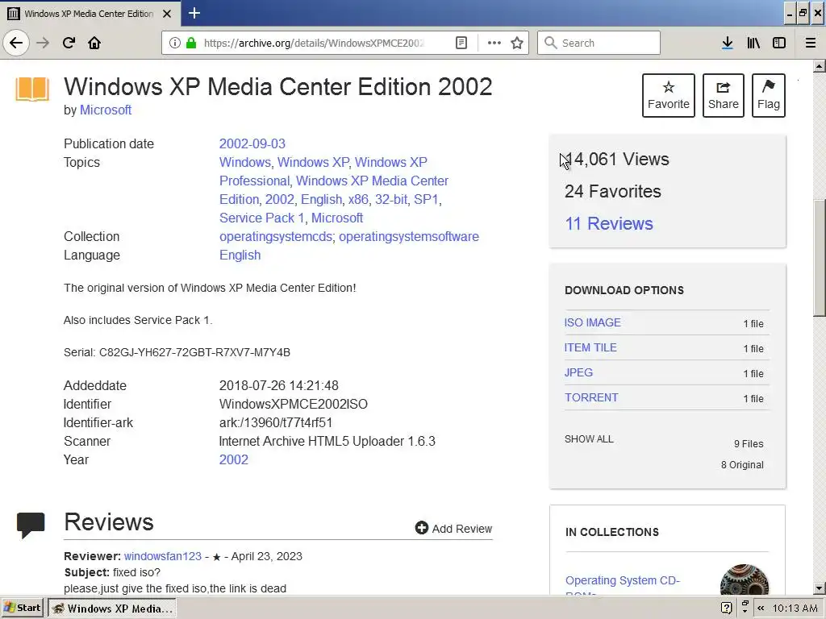This screenshot has width=826, height=619.
Task: Close the Windows XP Media Center tab
Action: (x=167, y=14)
